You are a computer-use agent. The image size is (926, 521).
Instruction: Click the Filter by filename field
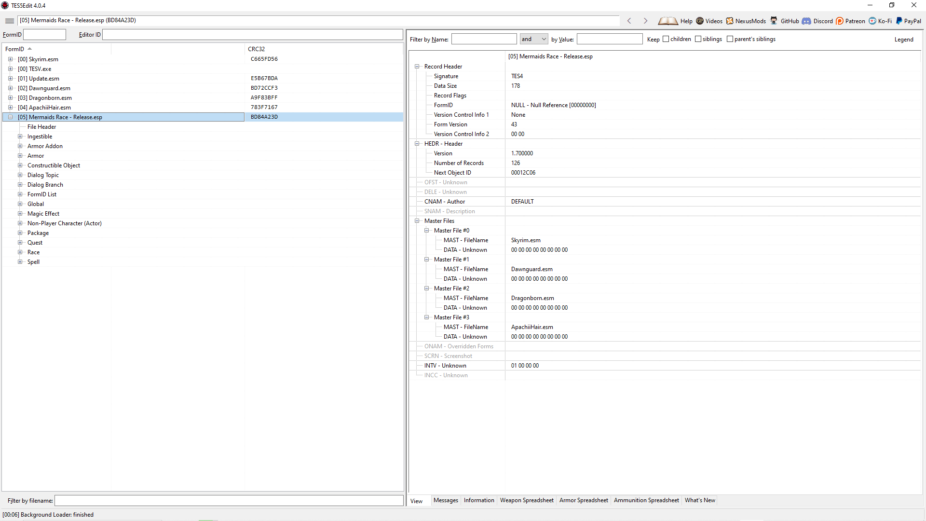click(x=229, y=501)
